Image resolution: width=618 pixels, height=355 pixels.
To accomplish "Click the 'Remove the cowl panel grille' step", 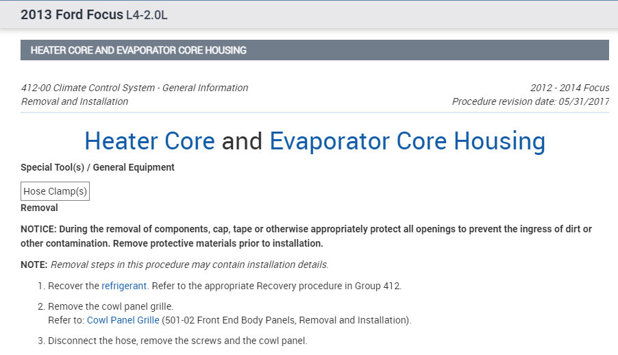I will tap(110, 306).
